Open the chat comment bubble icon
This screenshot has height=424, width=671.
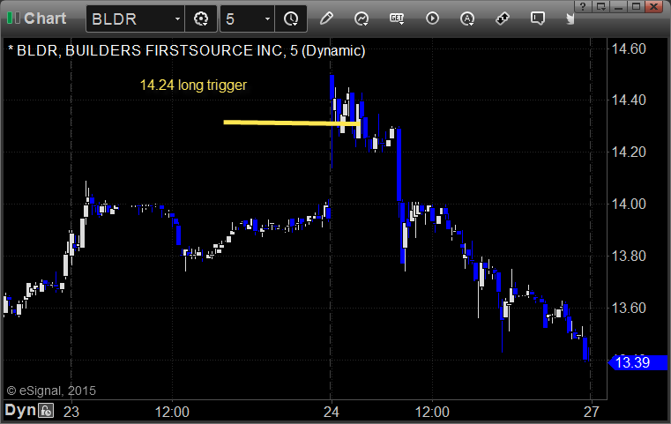pos(538,19)
